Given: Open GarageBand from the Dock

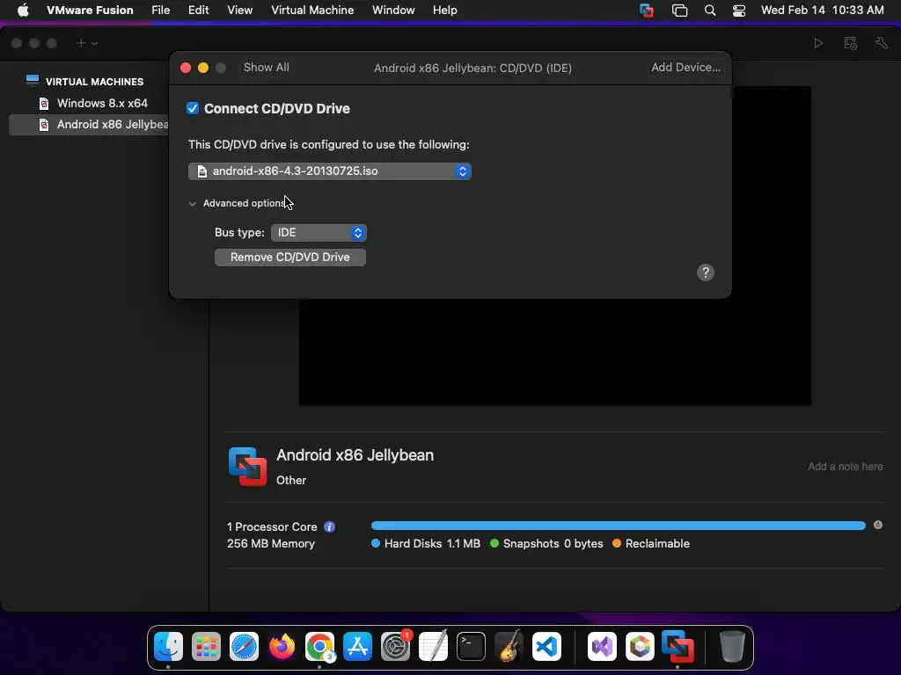Looking at the screenshot, I should tap(509, 647).
